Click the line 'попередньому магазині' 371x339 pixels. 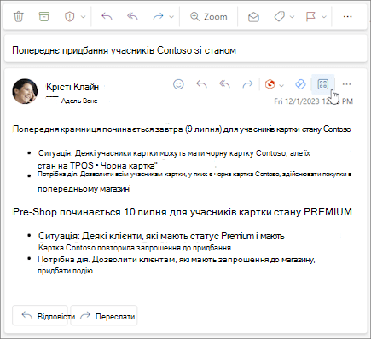[x=84, y=189]
